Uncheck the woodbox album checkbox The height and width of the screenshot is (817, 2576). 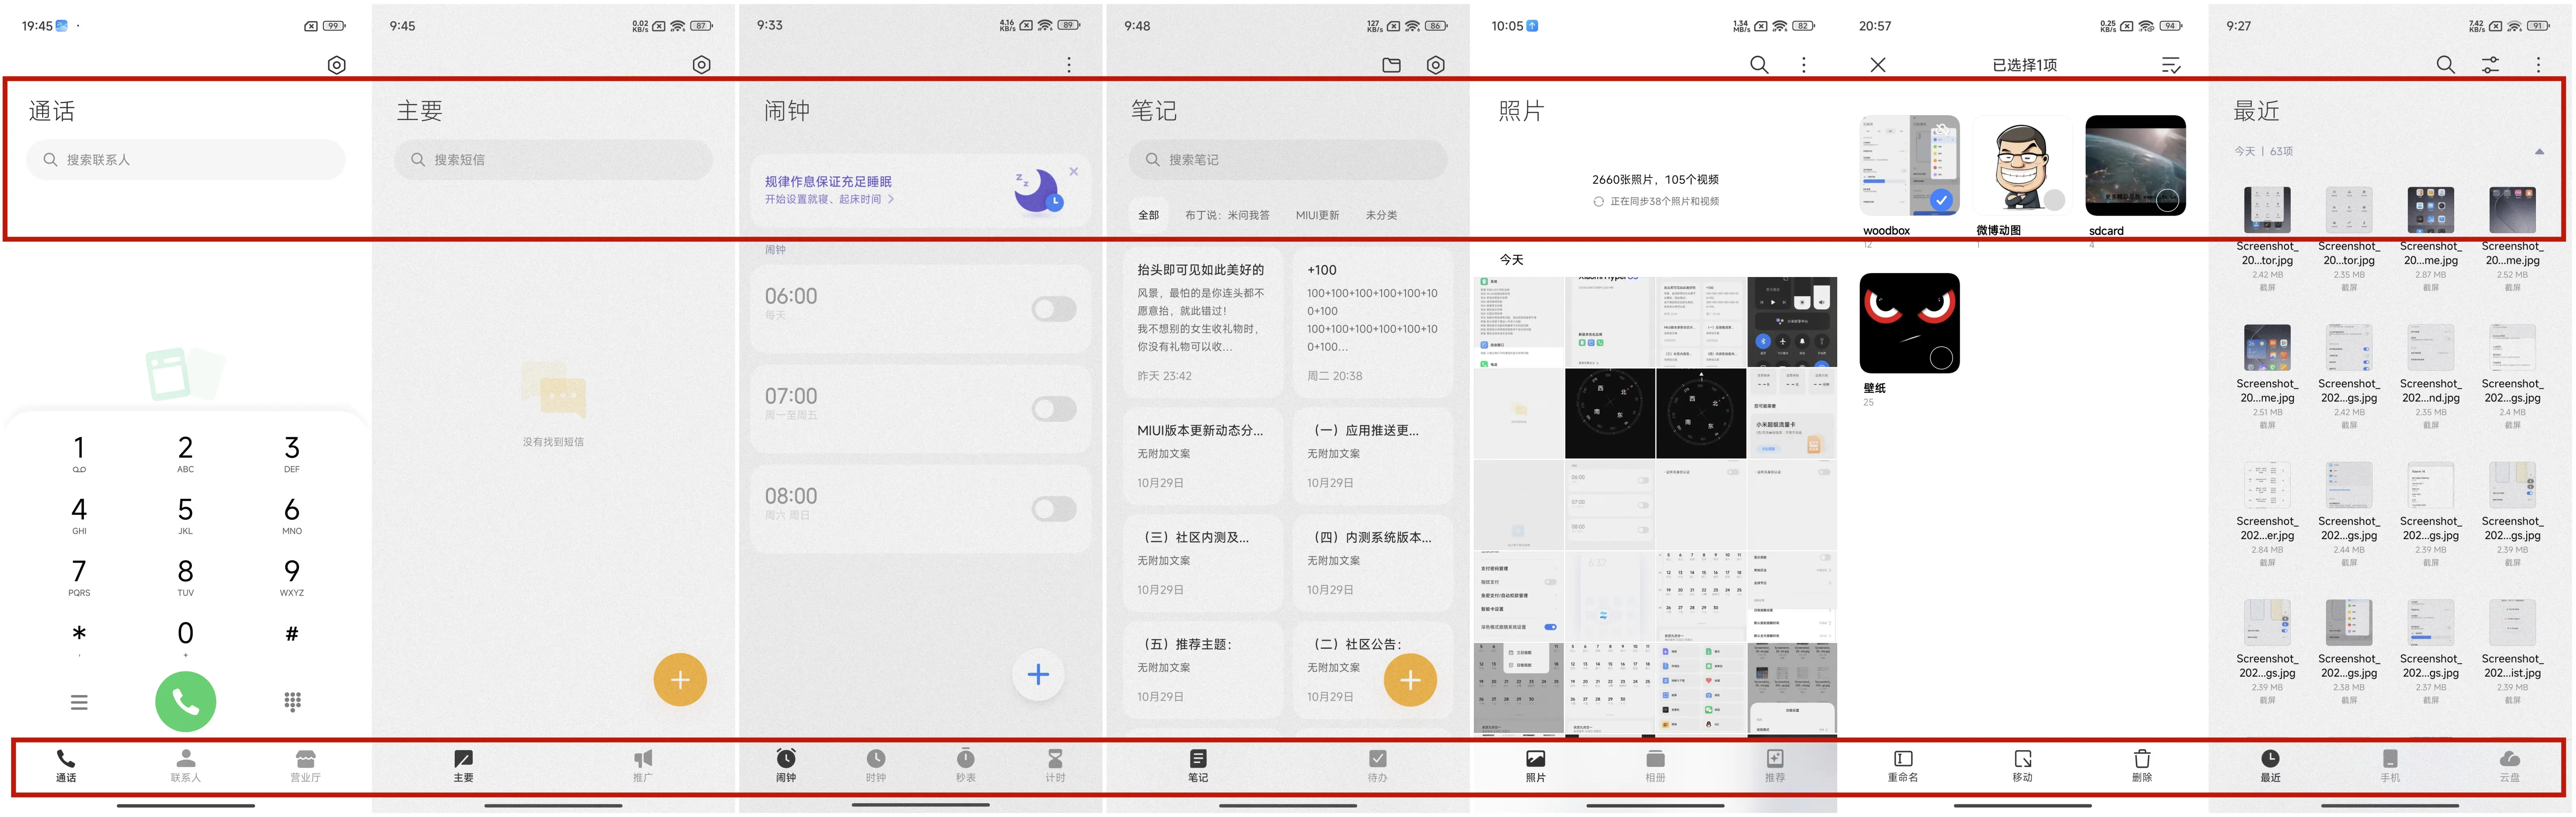(1941, 200)
